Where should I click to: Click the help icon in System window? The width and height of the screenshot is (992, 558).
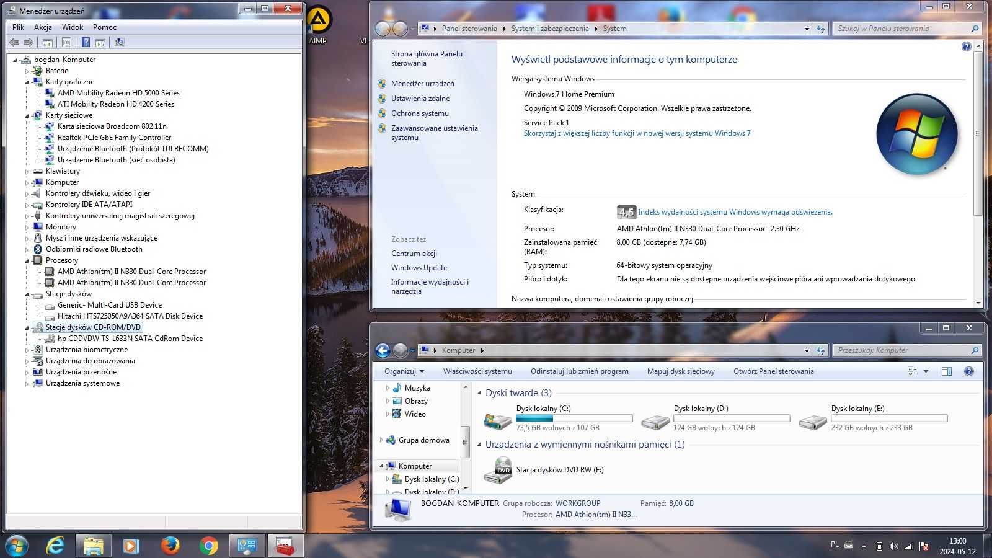coord(966,47)
